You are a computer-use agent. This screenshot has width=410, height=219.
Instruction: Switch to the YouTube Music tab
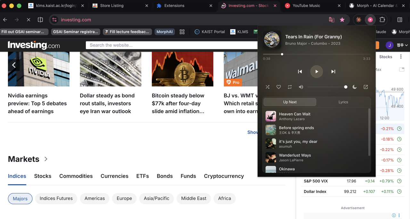312,5
